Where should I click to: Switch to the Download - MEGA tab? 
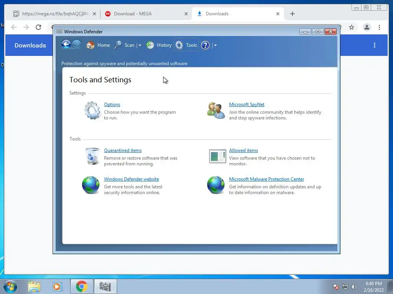click(x=146, y=14)
